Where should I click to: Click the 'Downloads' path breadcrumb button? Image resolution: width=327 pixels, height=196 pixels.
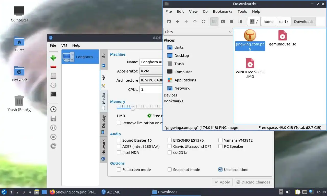303,21
